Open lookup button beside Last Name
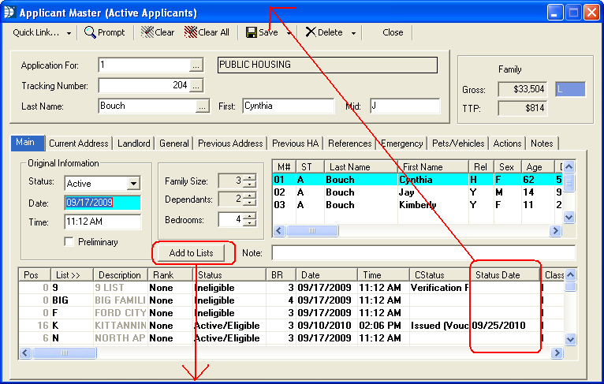Screen dimensions: 604x384 203,106
